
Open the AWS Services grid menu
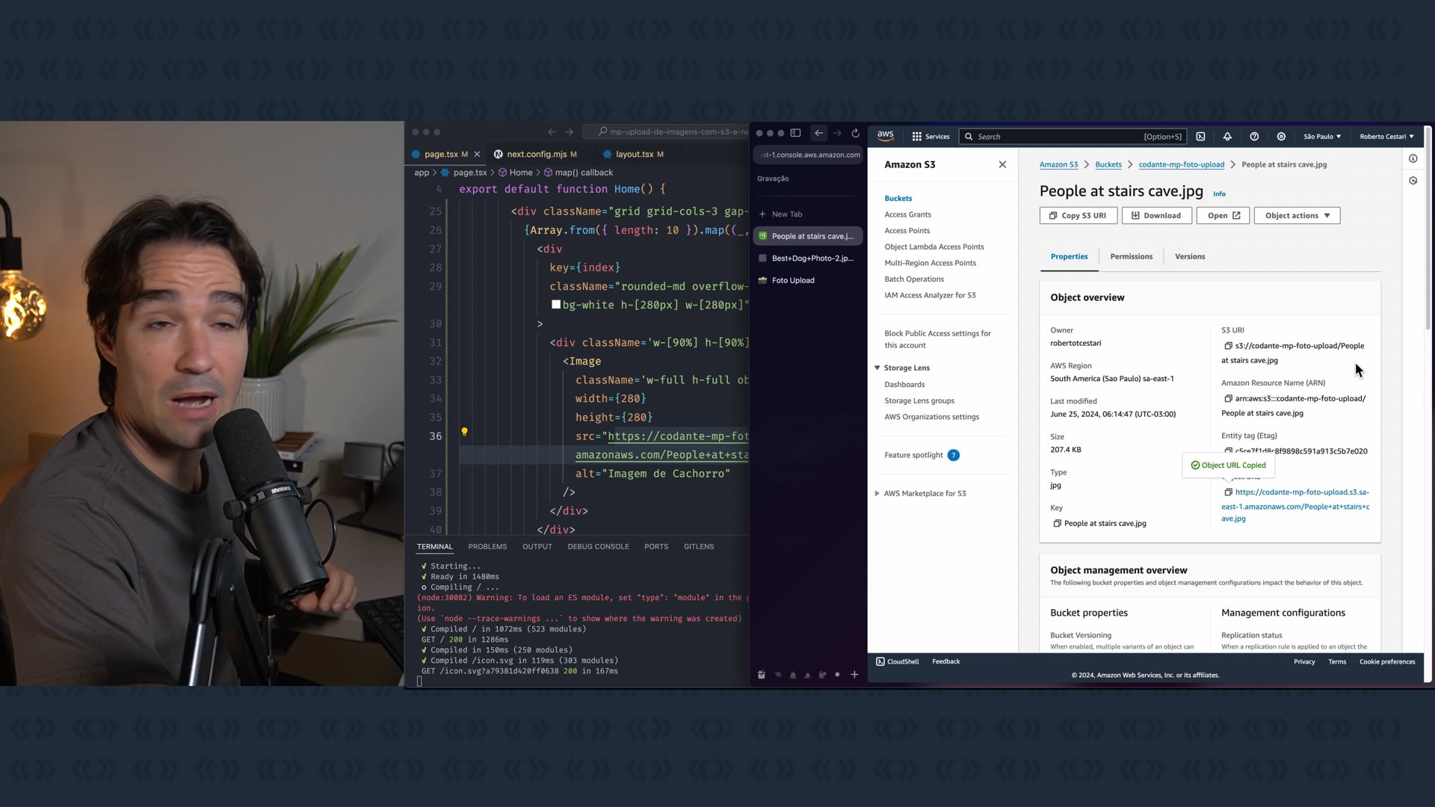[930, 137]
